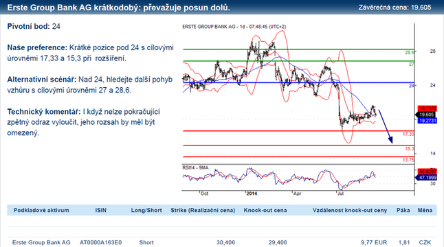
Task: Click the ISIN value 'AT0000A163E0'
Action: [x=100, y=242]
